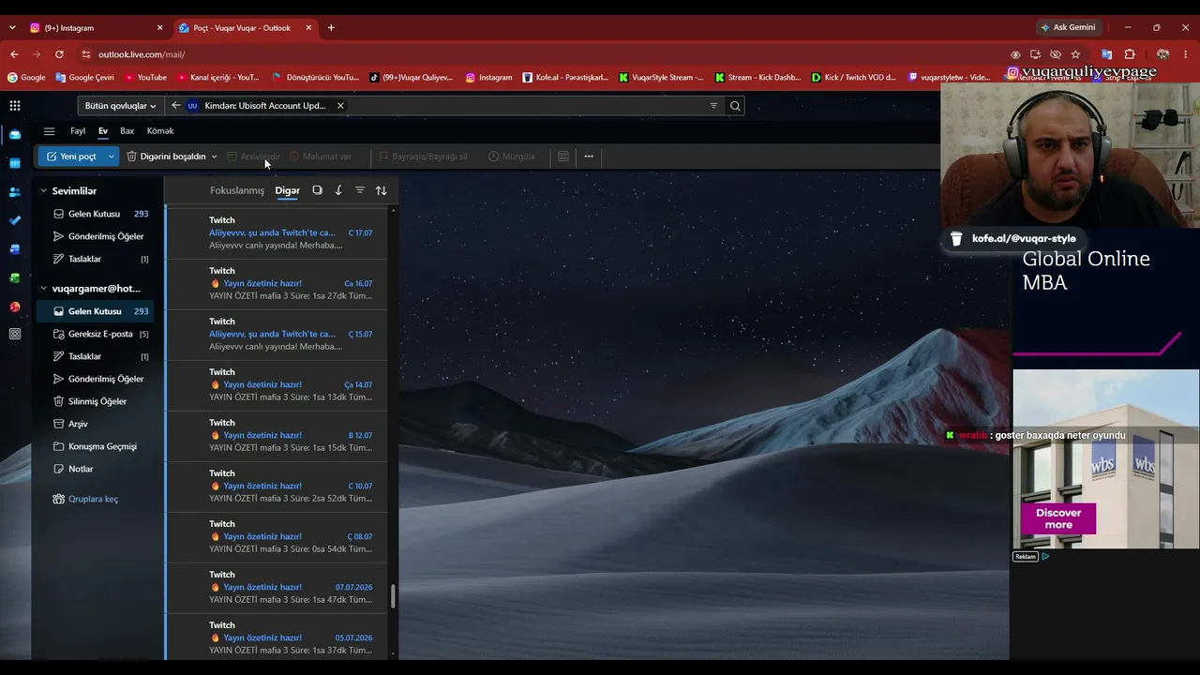Open Mail in the Outlook app rail
This screenshot has height=675, width=1200.
[x=15, y=134]
